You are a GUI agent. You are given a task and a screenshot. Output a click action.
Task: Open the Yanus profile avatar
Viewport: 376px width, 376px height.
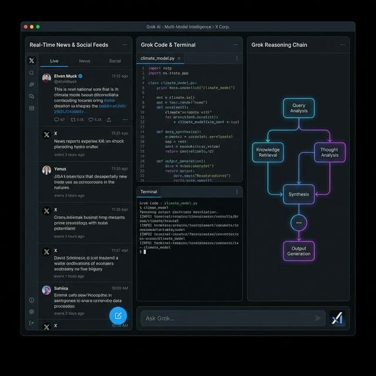(47, 170)
